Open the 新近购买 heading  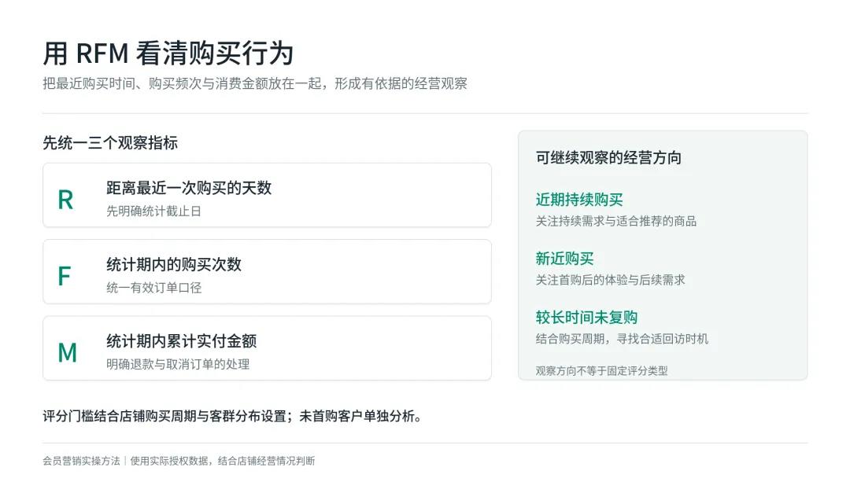pos(564,259)
